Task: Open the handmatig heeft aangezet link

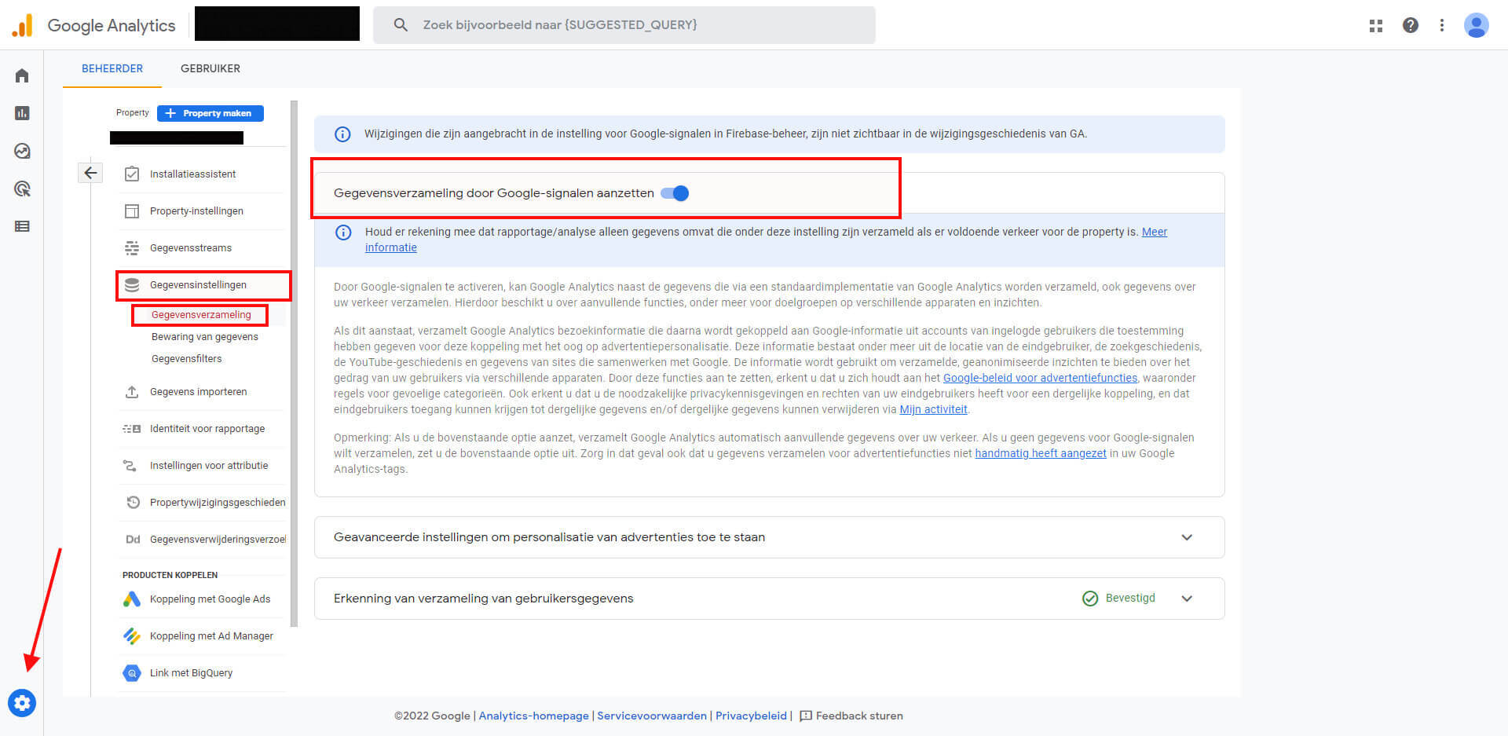Action: pyautogui.click(x=1040, y=453)
